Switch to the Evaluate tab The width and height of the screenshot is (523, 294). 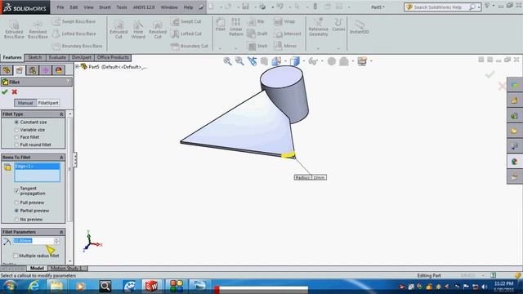[57, 57]
